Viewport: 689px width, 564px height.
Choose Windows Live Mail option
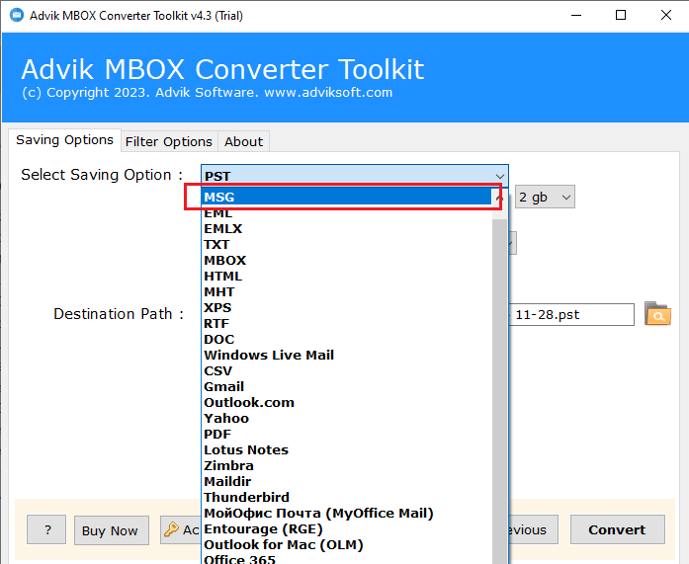point(346,355)
